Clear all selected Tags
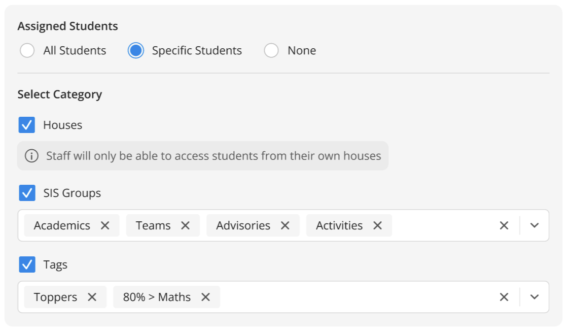The height and width of the screenshot is (332, 570). pyautogui.click(x=504, y=296)
